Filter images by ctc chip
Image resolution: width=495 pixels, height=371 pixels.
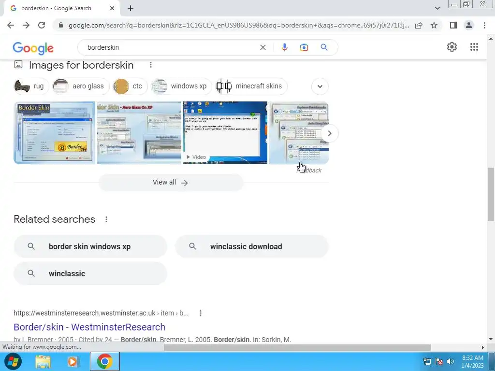[x=130, y=86]
